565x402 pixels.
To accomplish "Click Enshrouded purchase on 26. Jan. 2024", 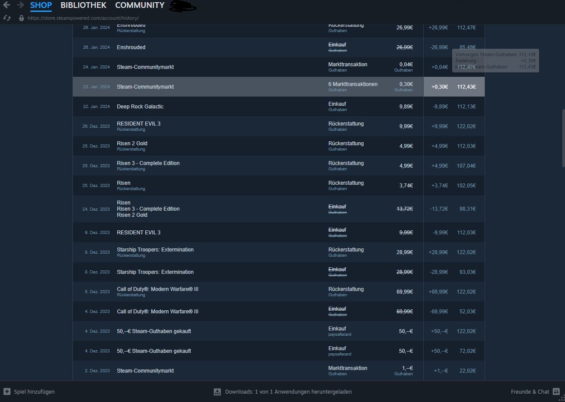I will pos(279,47).
